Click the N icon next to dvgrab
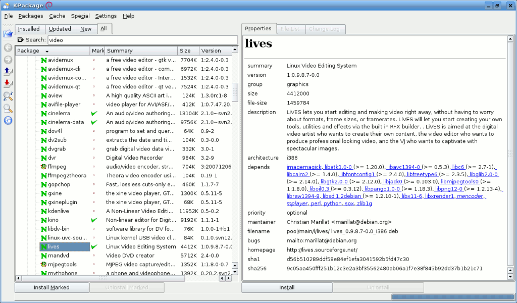The height and width of the screenshot is (303, 517). [x=43, y=148]
